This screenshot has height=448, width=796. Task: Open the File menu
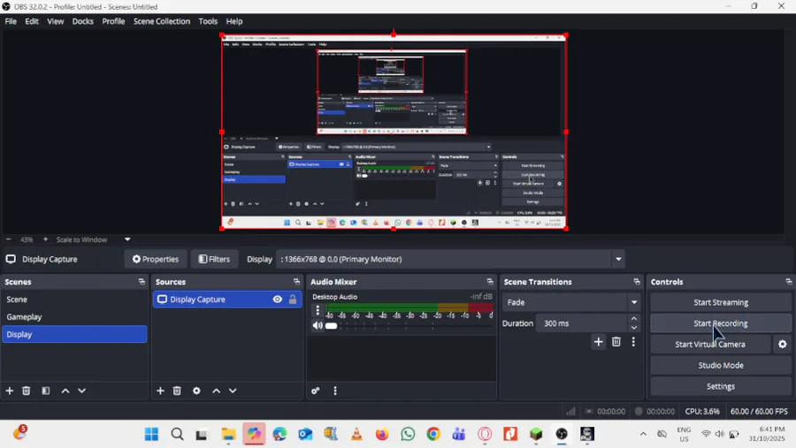pyautogui.click(x=11, y=21)
